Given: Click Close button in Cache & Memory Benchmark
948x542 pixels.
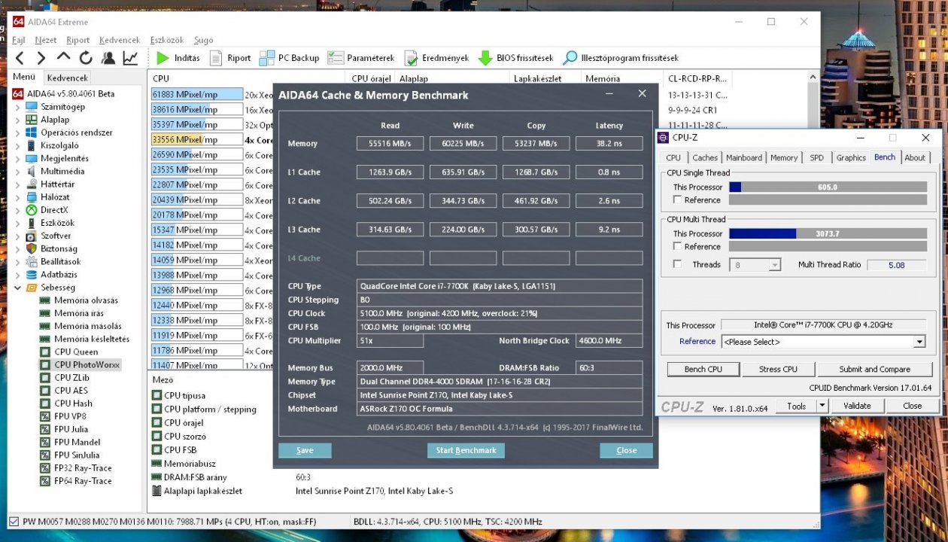Looking at the screenshot, I should coord(626,450).
